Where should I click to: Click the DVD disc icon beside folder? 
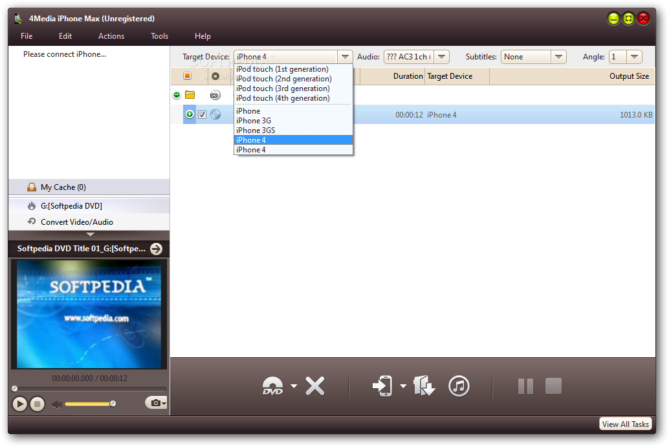215,96
